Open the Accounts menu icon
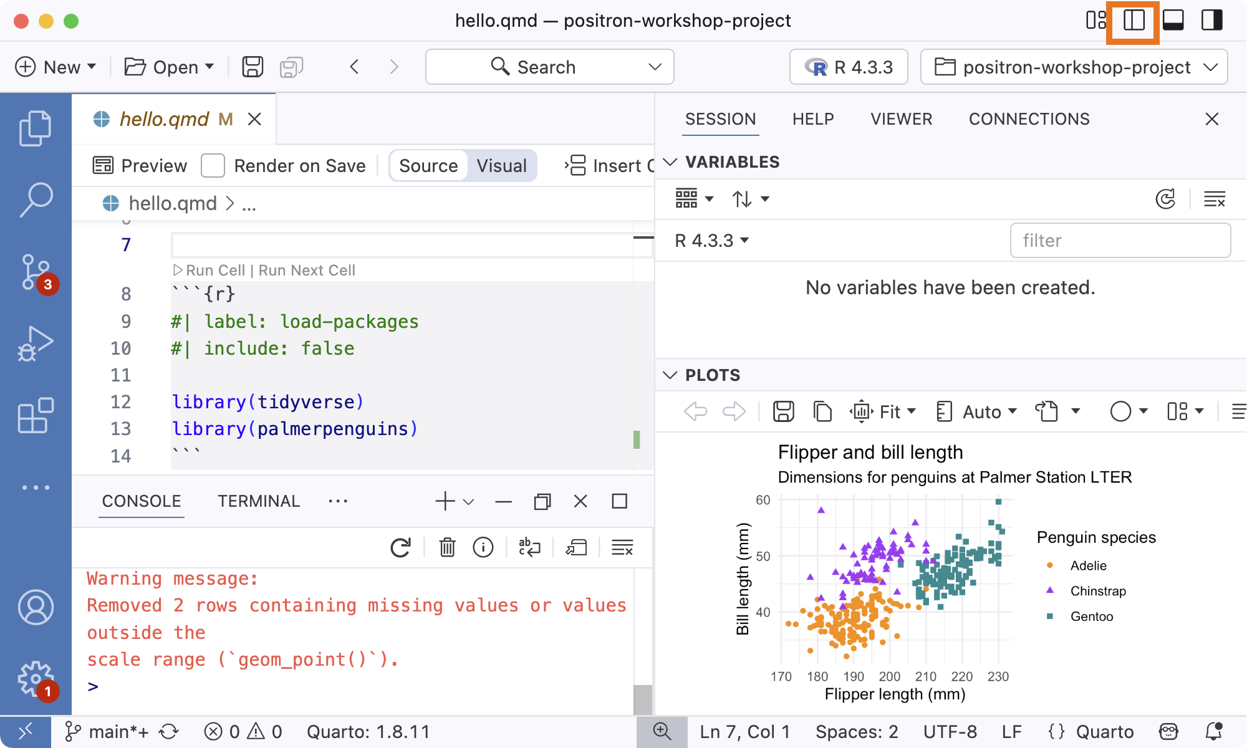 [36, 607]
